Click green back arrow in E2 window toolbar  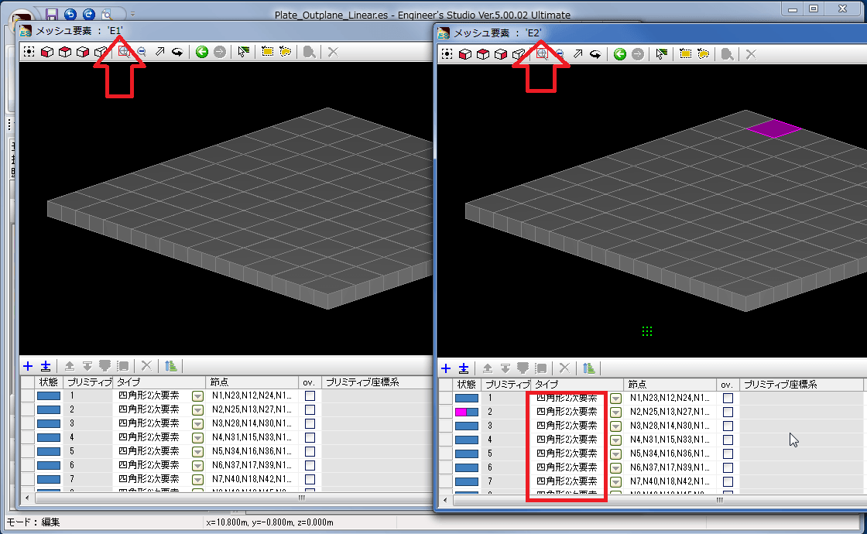[x=619, y=53]
